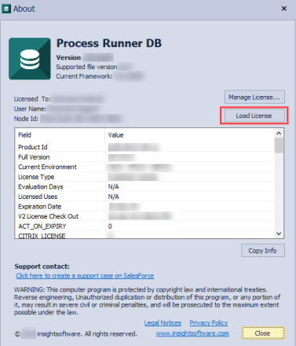Select the Product Id row

(x=144, y=147)
